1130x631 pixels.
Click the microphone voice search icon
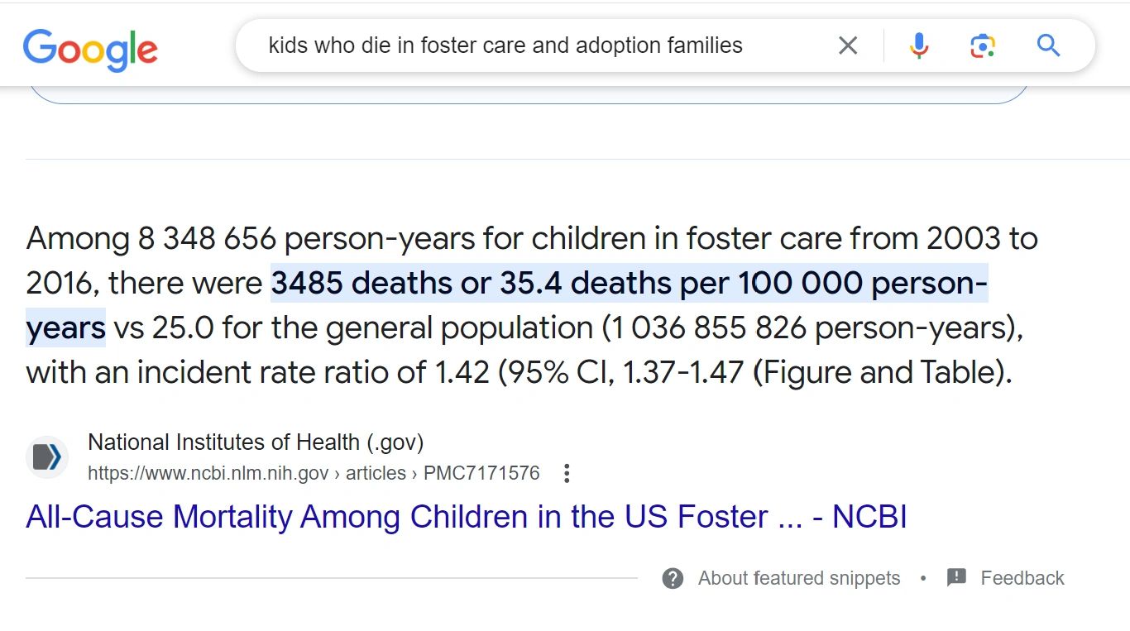(918, 45)
